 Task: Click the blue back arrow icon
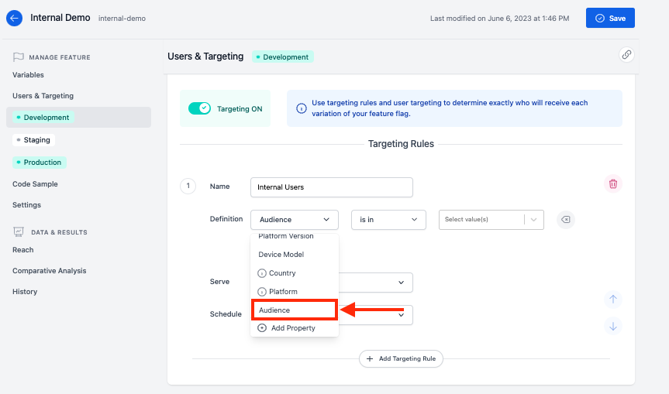click(x=14, y=18)
